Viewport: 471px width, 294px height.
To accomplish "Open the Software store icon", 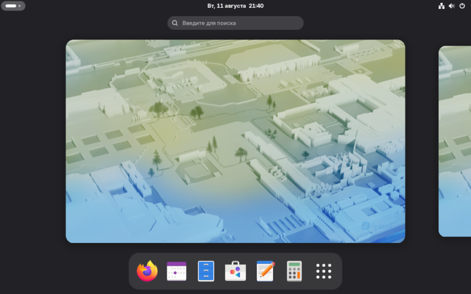I will tap(235, 271).
